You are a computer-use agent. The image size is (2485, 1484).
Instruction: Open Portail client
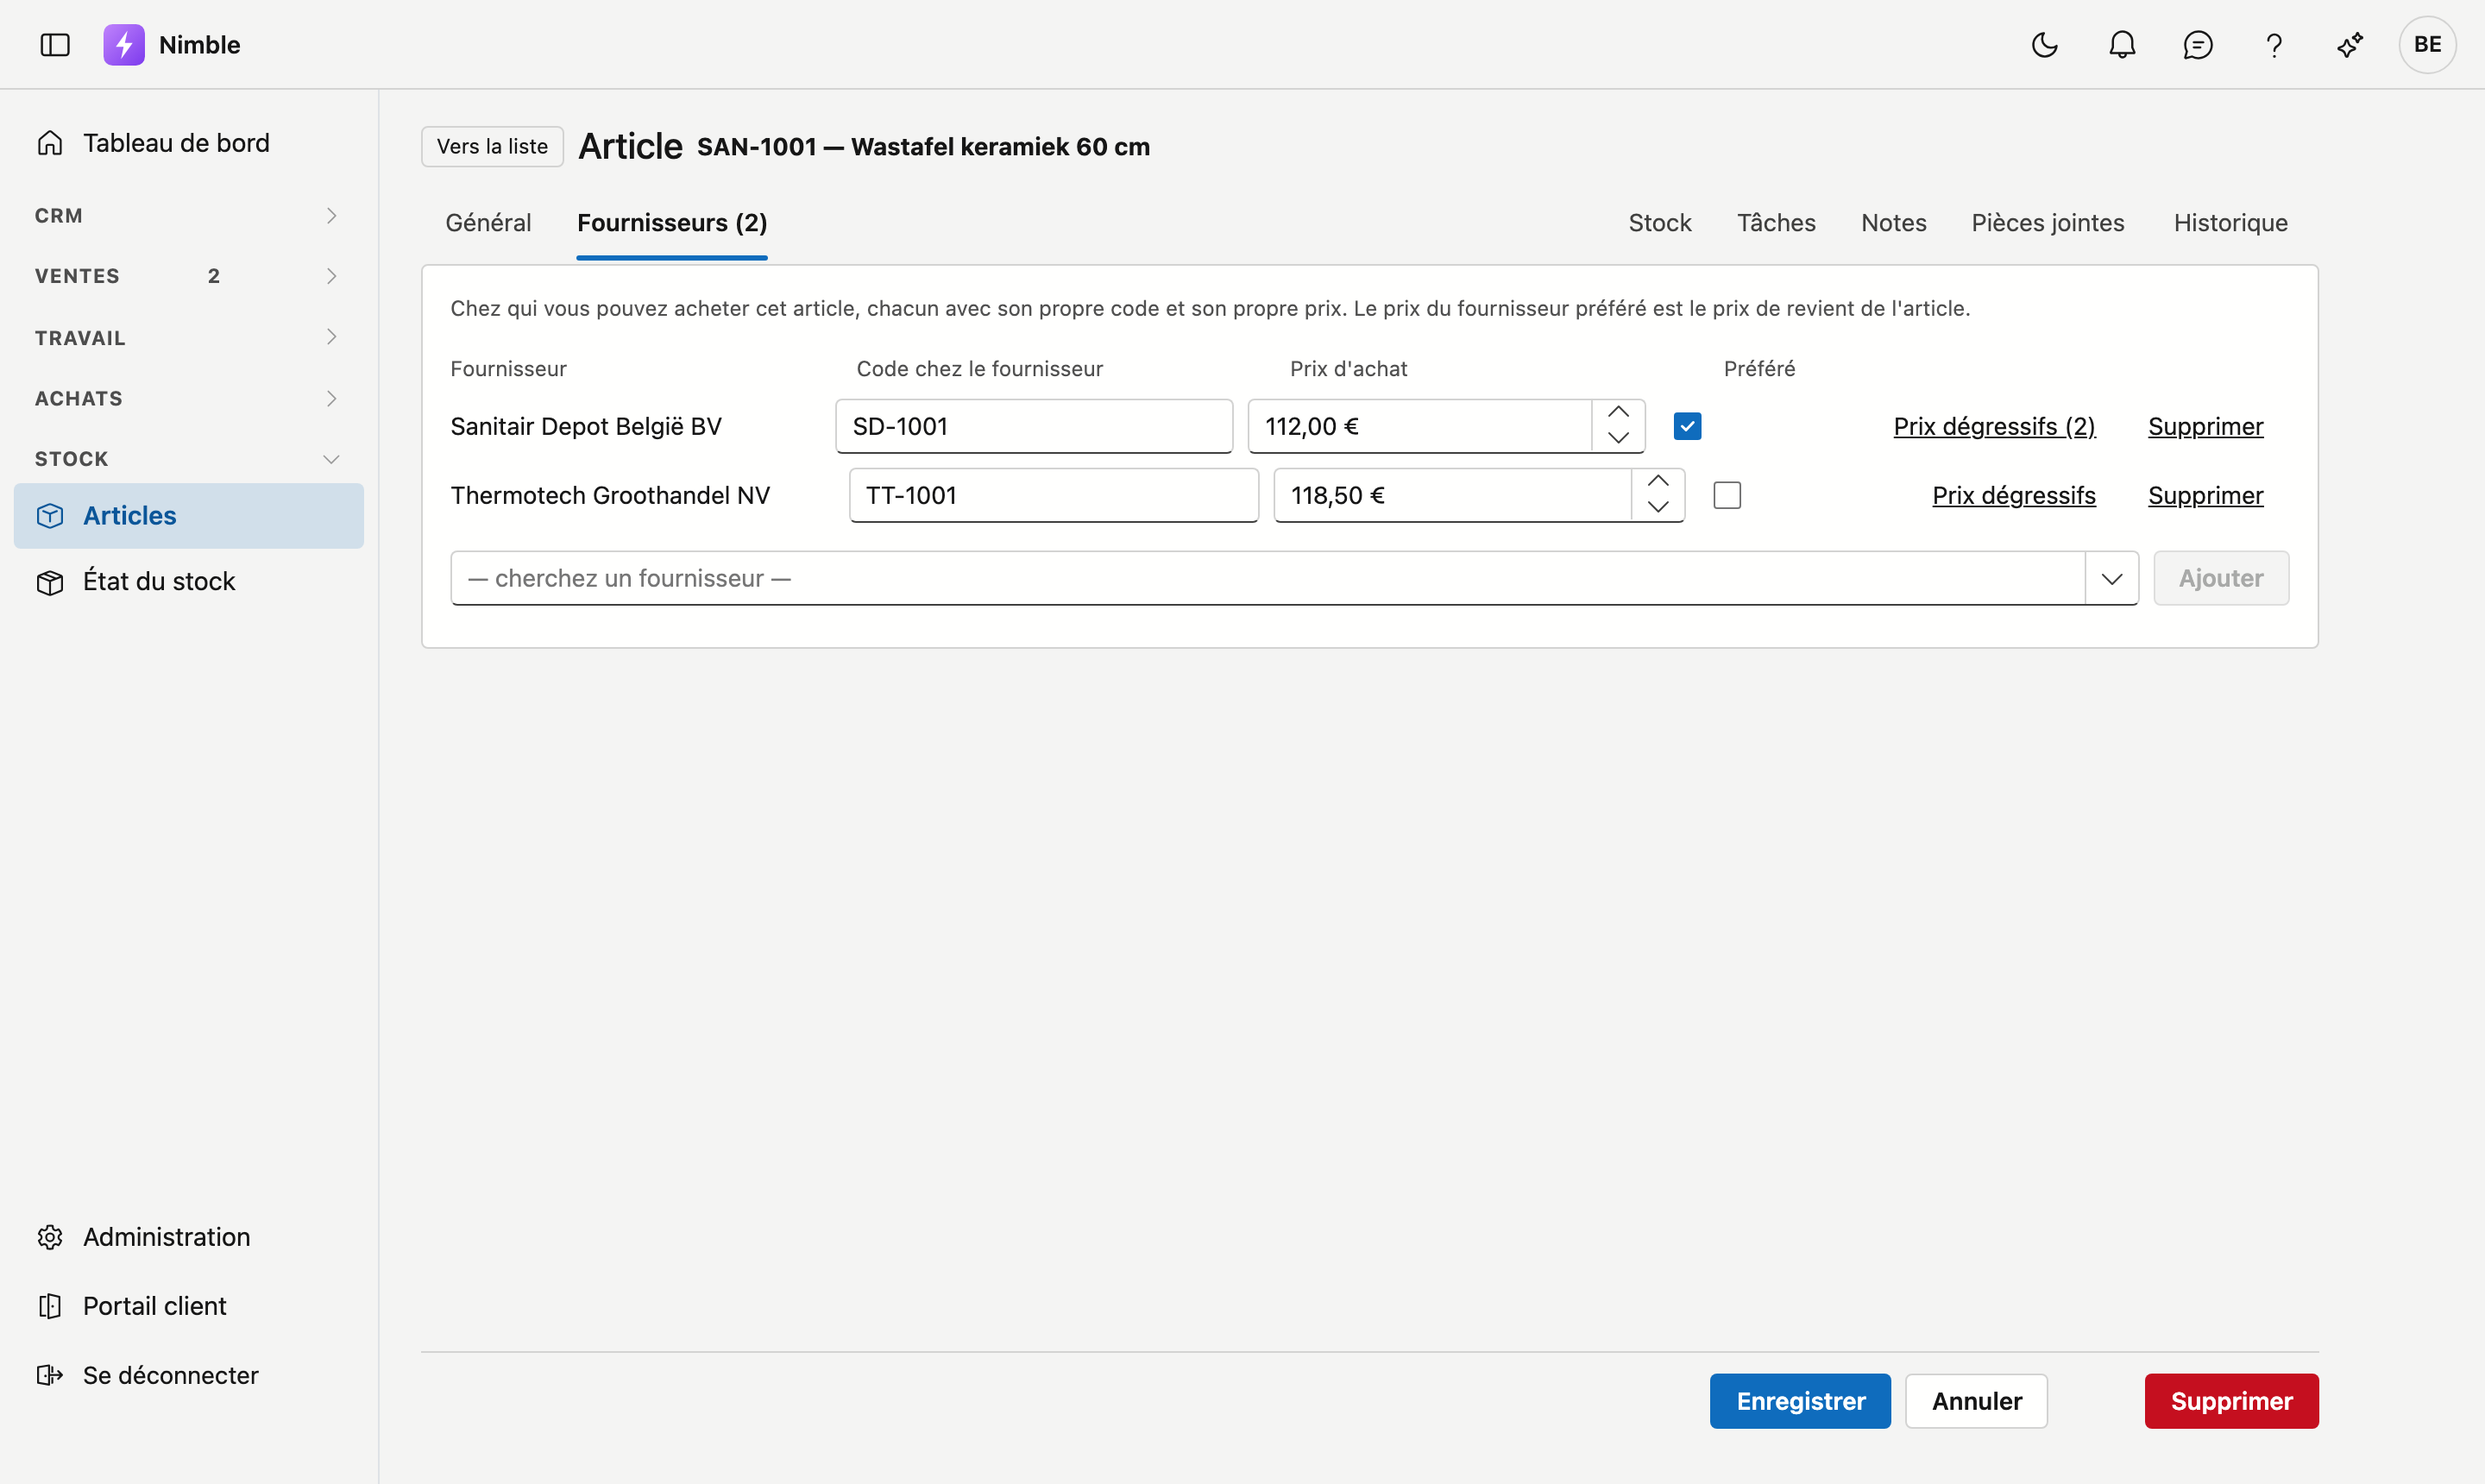coord(189,1306)
